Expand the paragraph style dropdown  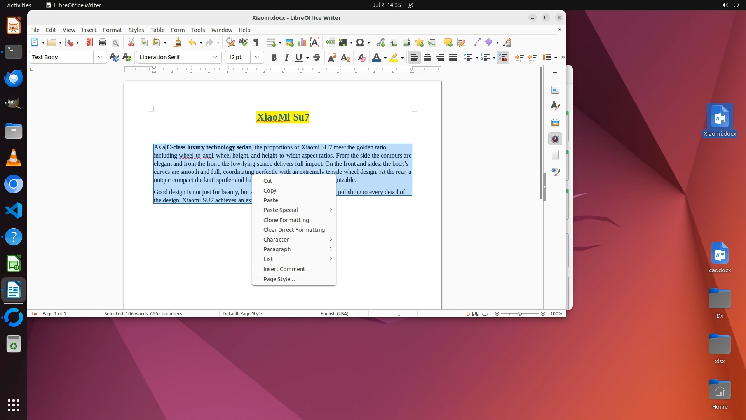[x=100, y=57]
